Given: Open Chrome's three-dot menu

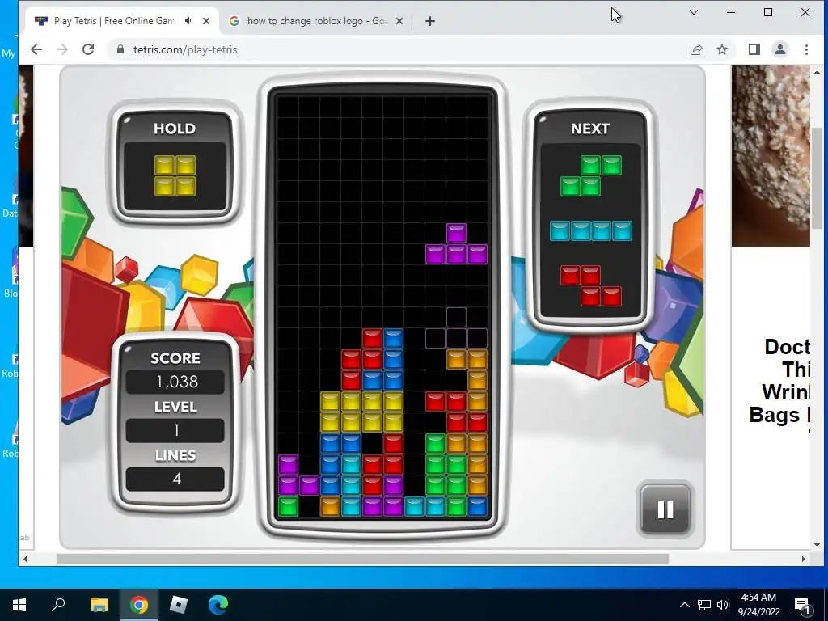Looking at the screenshot, I should click(x=806, y=49).
